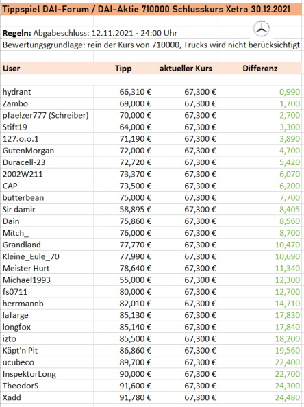Select Zambo's tip 69,000 €
This screenshot has height=407, width=304.
[123, 103]
